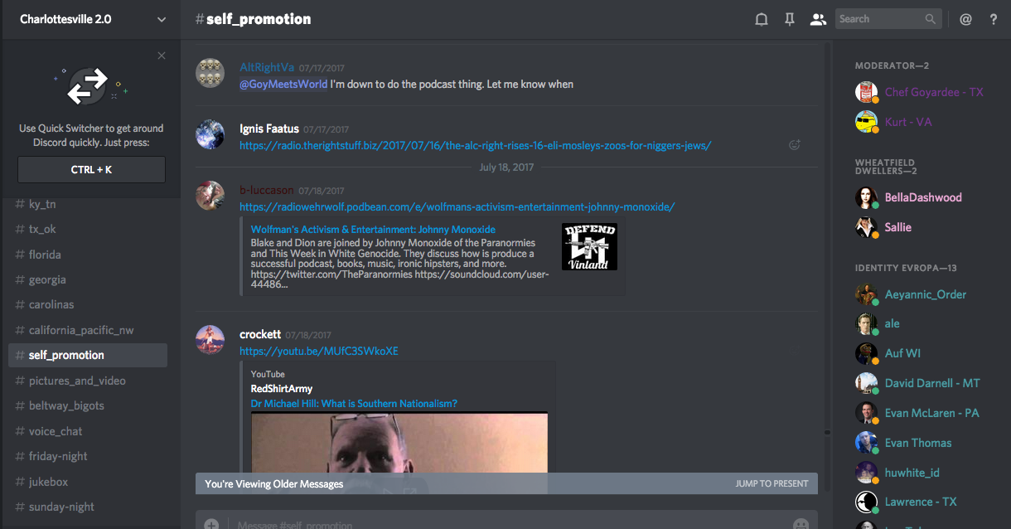Open the help question mark icon
Screen dimensions: 1011x529
click(994, 19)
